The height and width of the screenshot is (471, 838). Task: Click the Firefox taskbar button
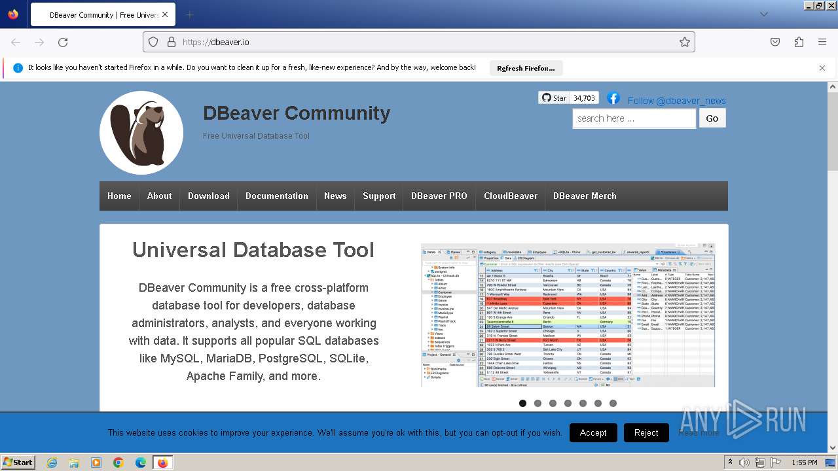click(x=163, y=462)
